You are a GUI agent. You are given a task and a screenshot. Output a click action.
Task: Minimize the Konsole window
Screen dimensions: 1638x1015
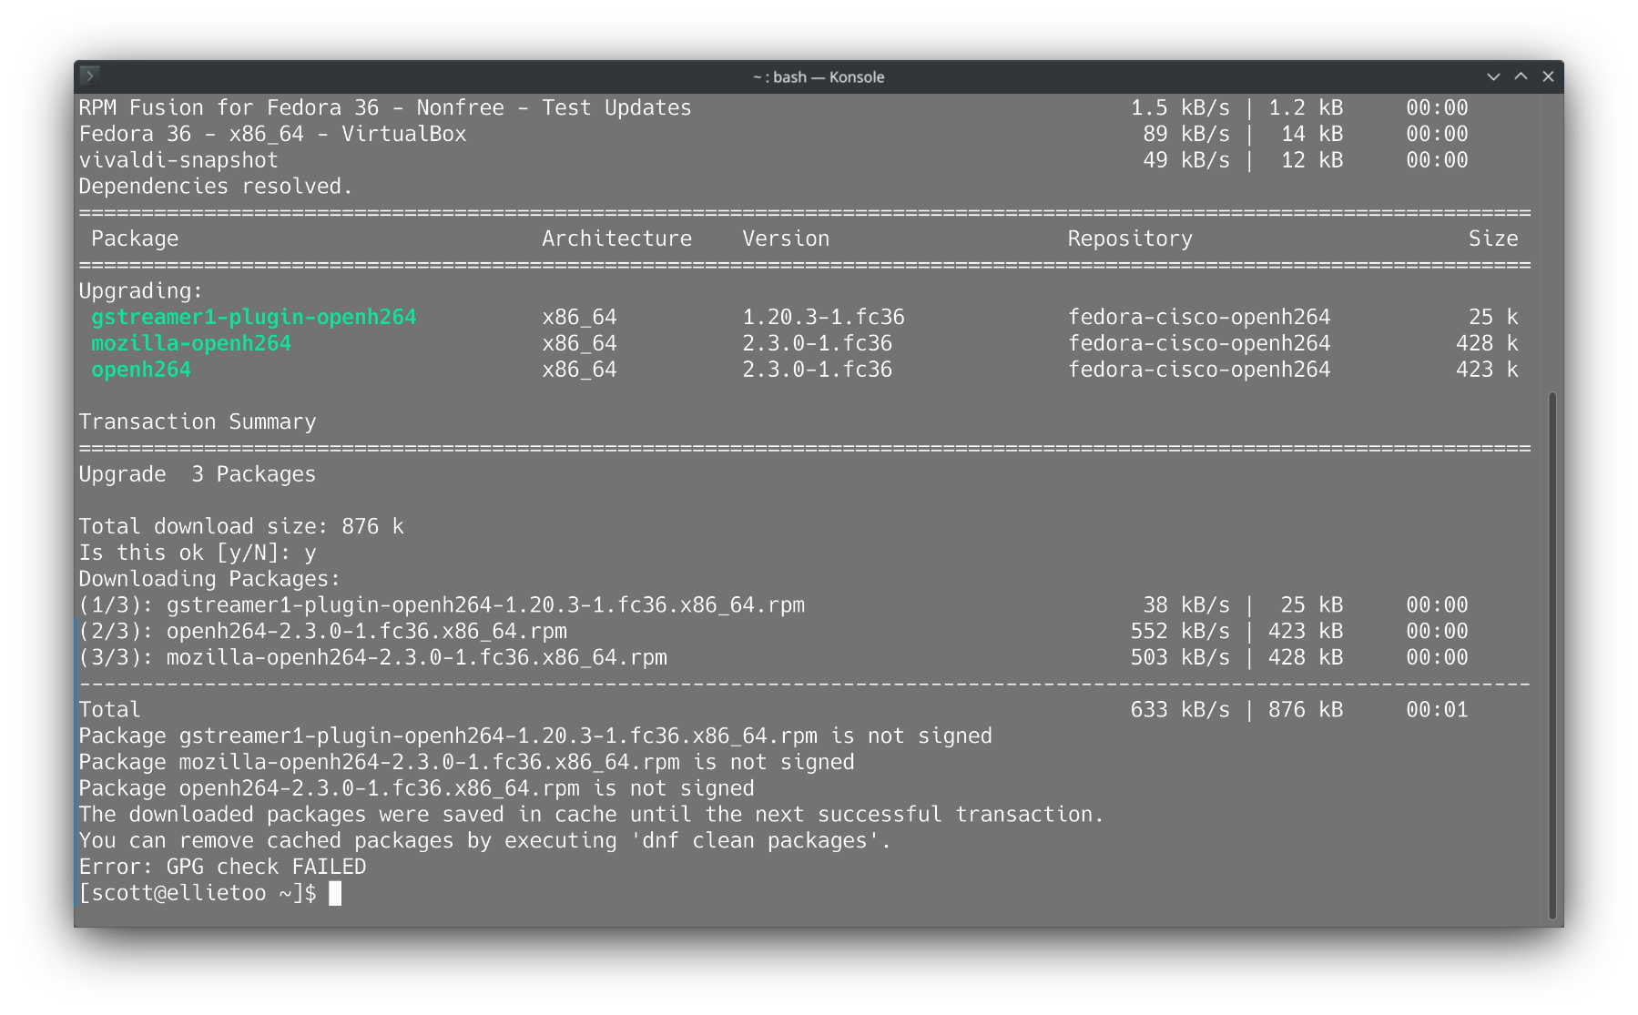point(1493,76)
